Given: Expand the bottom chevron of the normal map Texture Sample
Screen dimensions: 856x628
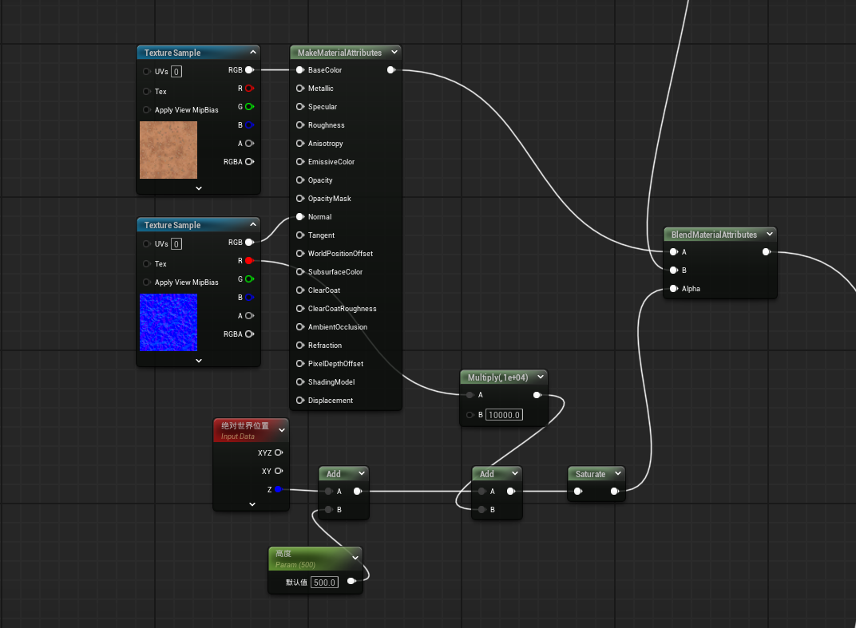Looking at the screenshot, I should click(x=198, y=361).
